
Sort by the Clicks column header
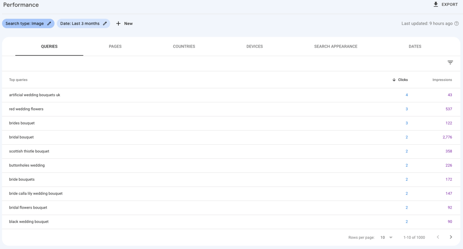tap(403, 80)
